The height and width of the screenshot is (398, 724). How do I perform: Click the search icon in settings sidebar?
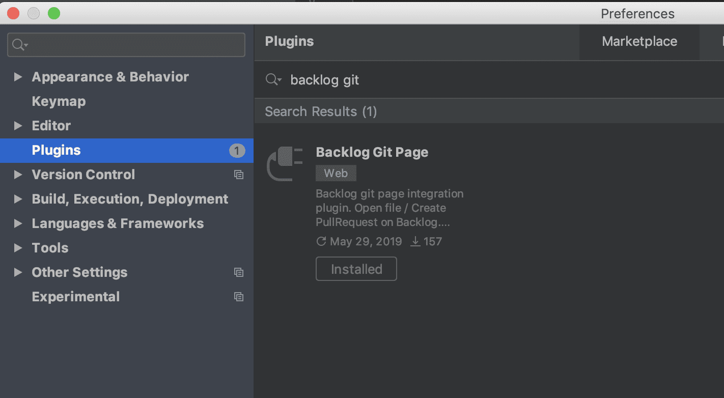[17, 44]
